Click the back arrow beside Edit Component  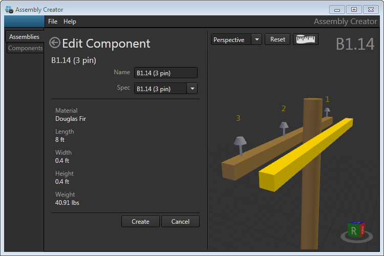pos(55,43)
